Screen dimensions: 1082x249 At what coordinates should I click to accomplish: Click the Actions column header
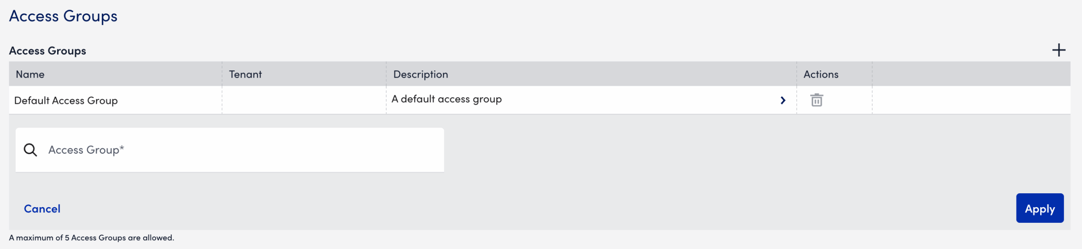coord(820,74)
